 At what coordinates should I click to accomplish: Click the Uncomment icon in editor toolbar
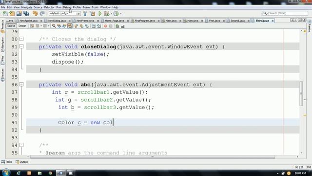click(122, 26)
